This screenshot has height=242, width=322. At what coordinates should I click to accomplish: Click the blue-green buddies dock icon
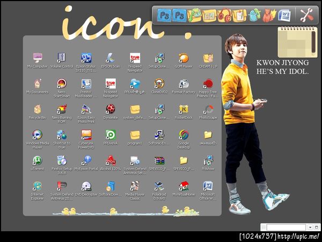point(254,15)
